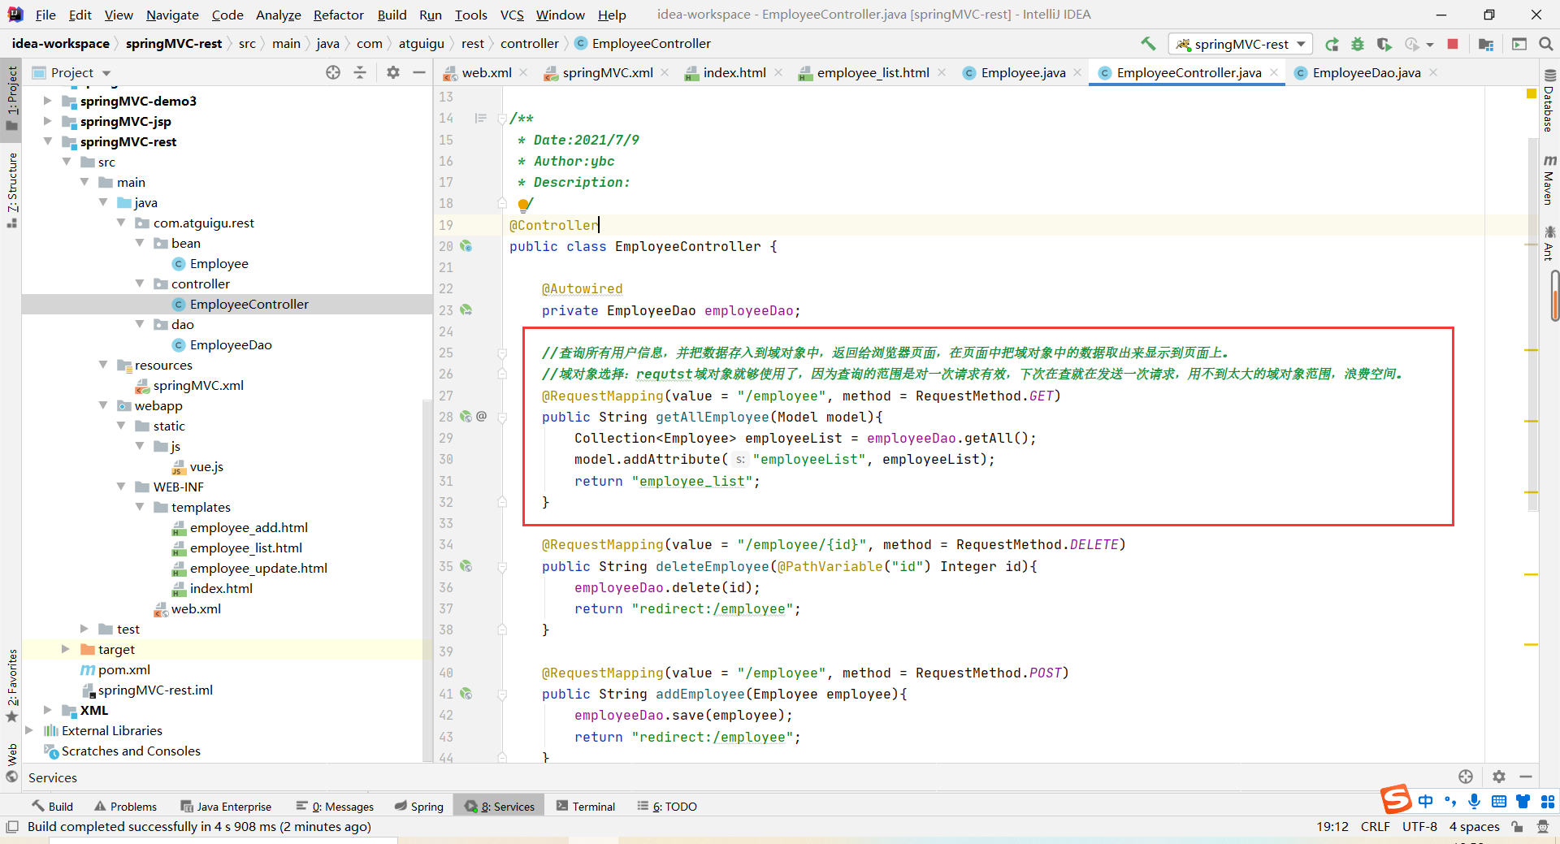Fold getAllEmployee method at line 28

(x=502, y=417)
